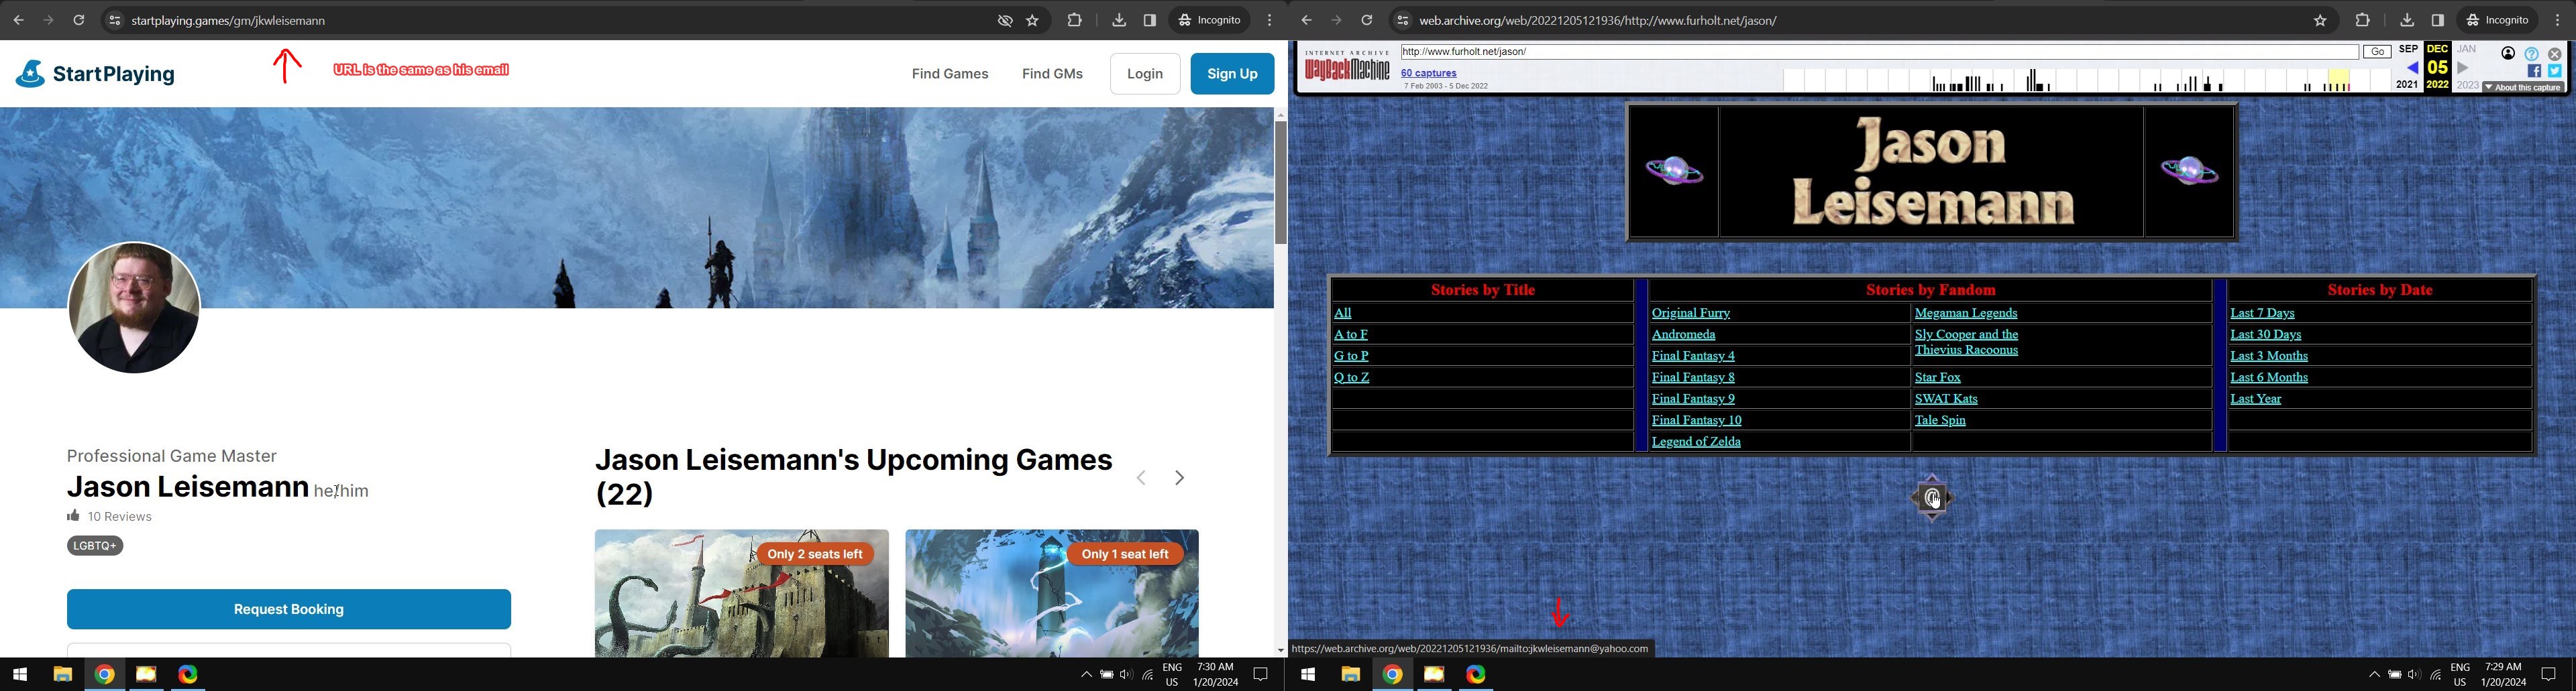2576x691 pixels.
Task: Click the Wayback Machine user account icon
Action: pyautogui.click(x=2508, y=54)
